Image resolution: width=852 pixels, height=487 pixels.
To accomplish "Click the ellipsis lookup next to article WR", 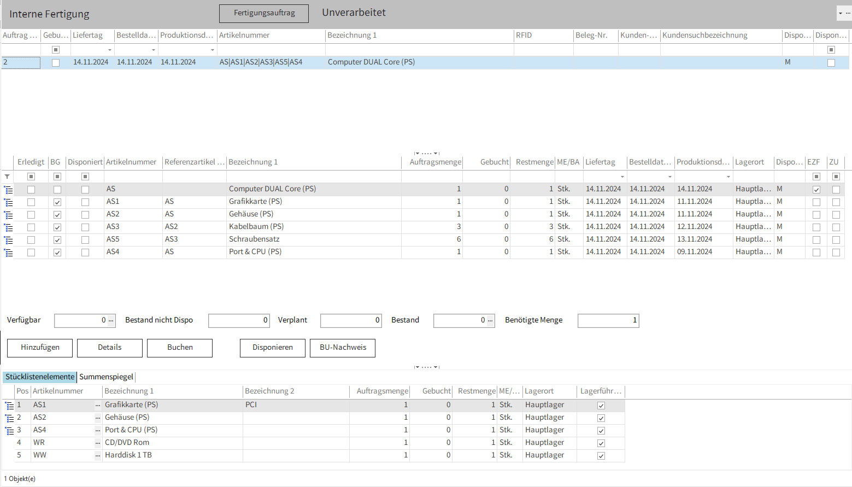I will (98, 443).
